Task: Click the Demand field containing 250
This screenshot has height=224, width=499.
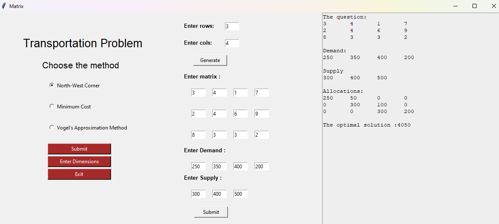Action: (198, 167)
